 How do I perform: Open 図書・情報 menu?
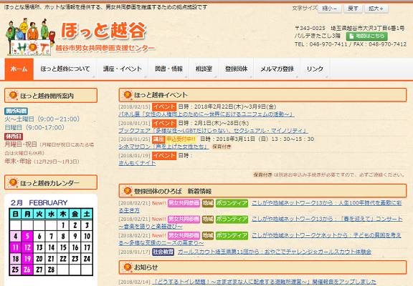(x=168, y=69)
